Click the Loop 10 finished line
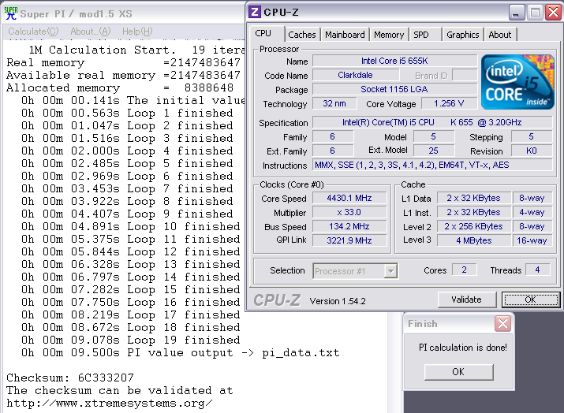The height and width of the screenshot is (413, 564). (x=131, y=226)
